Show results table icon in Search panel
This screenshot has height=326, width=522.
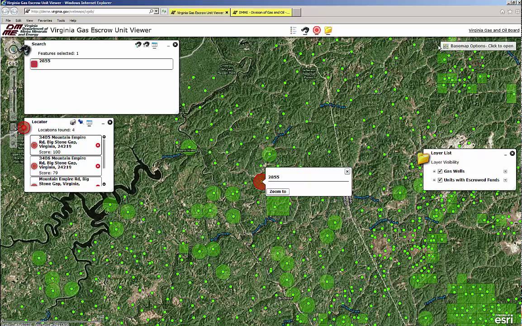(154, 45)
